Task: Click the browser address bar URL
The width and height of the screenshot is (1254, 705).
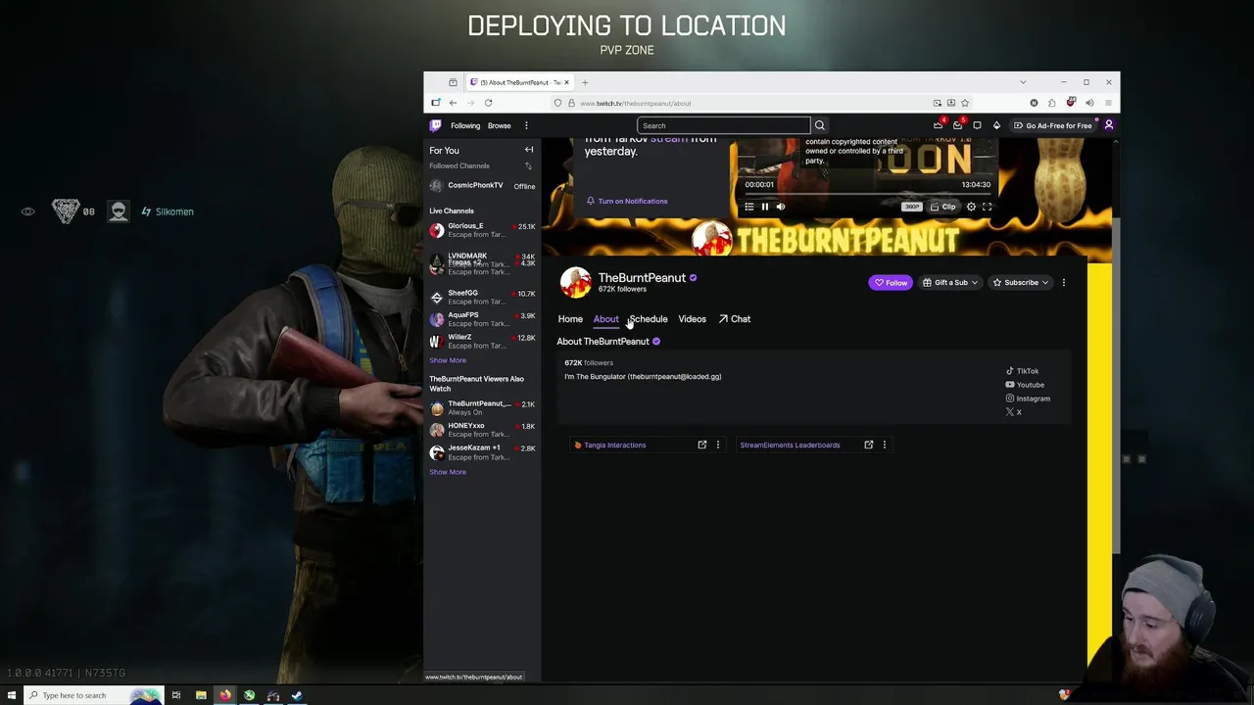Action: (636, 103)
